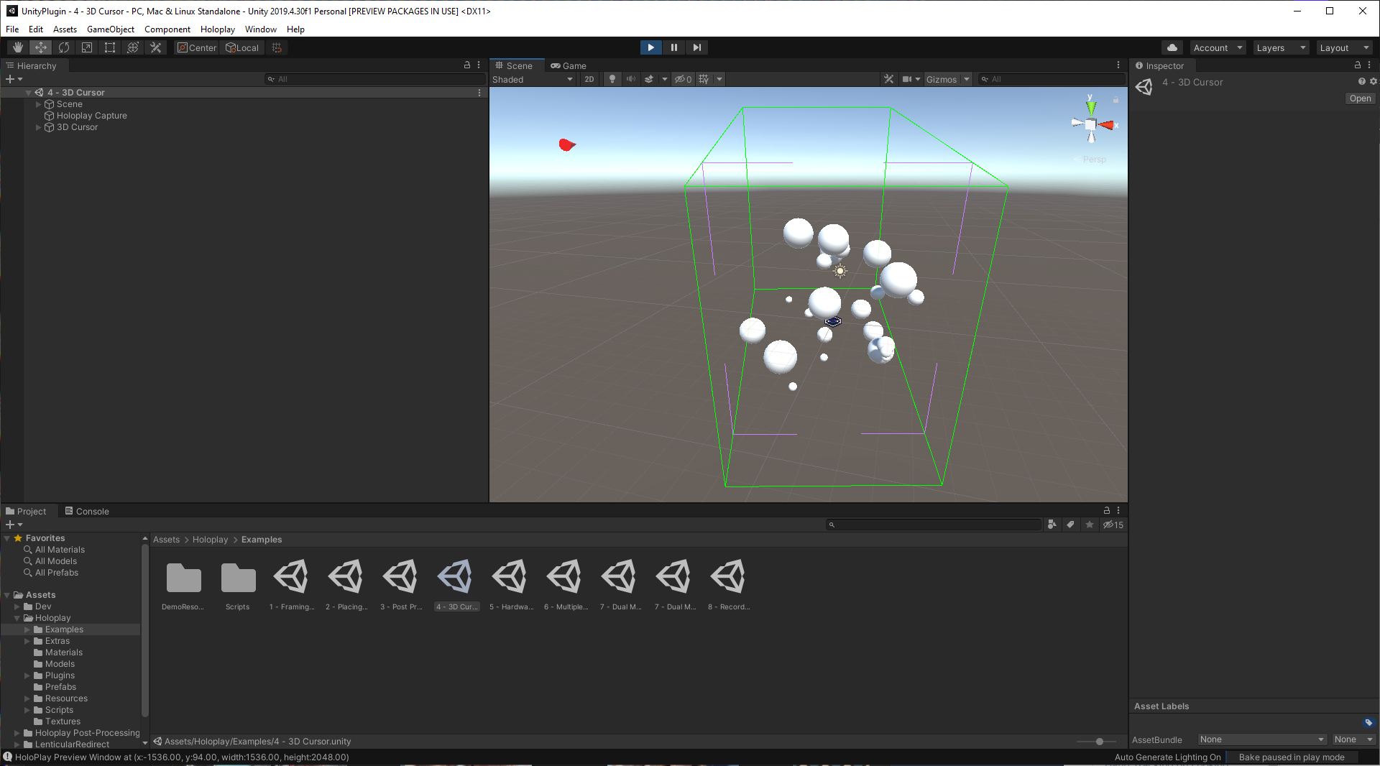Viewport: 1380px width, 766px height.
Task: Toggle Center pivot mode button
Action: pos(197,47)
